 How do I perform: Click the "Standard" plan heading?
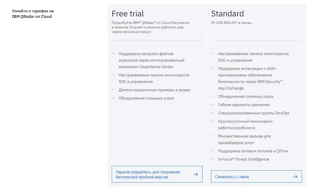pos(227,14)
